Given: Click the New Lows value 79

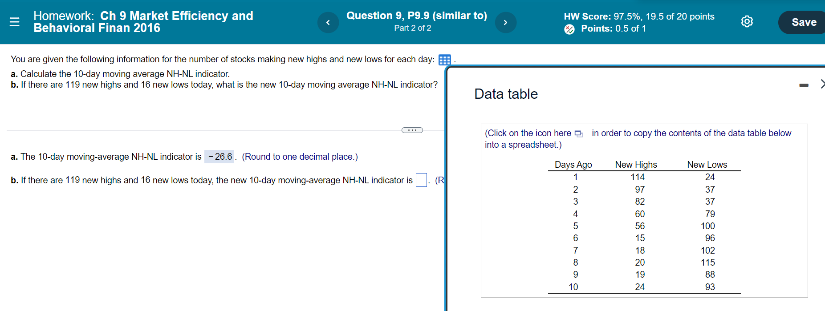Looking at the screenshot, I should (x=710, y=214).
